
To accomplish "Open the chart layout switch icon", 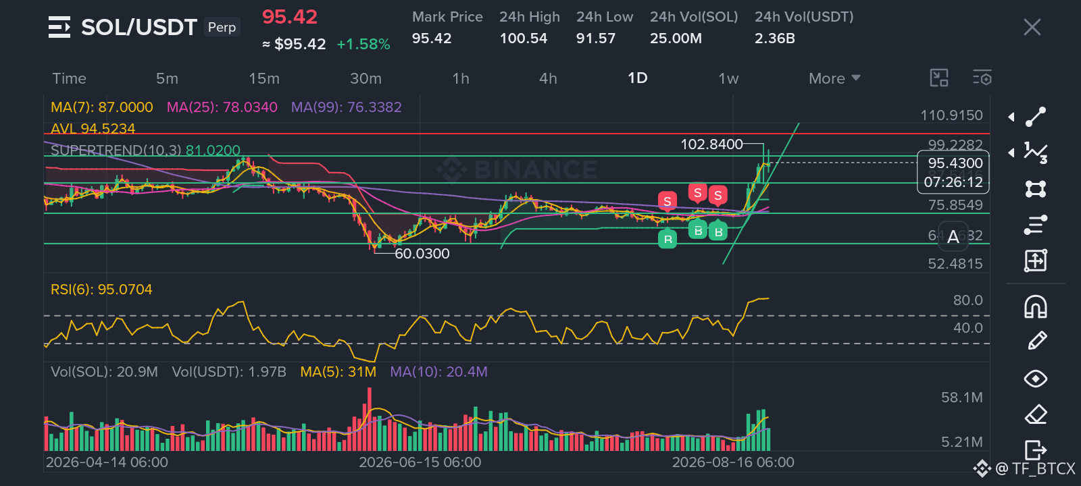I will click(x=939, y=78).
